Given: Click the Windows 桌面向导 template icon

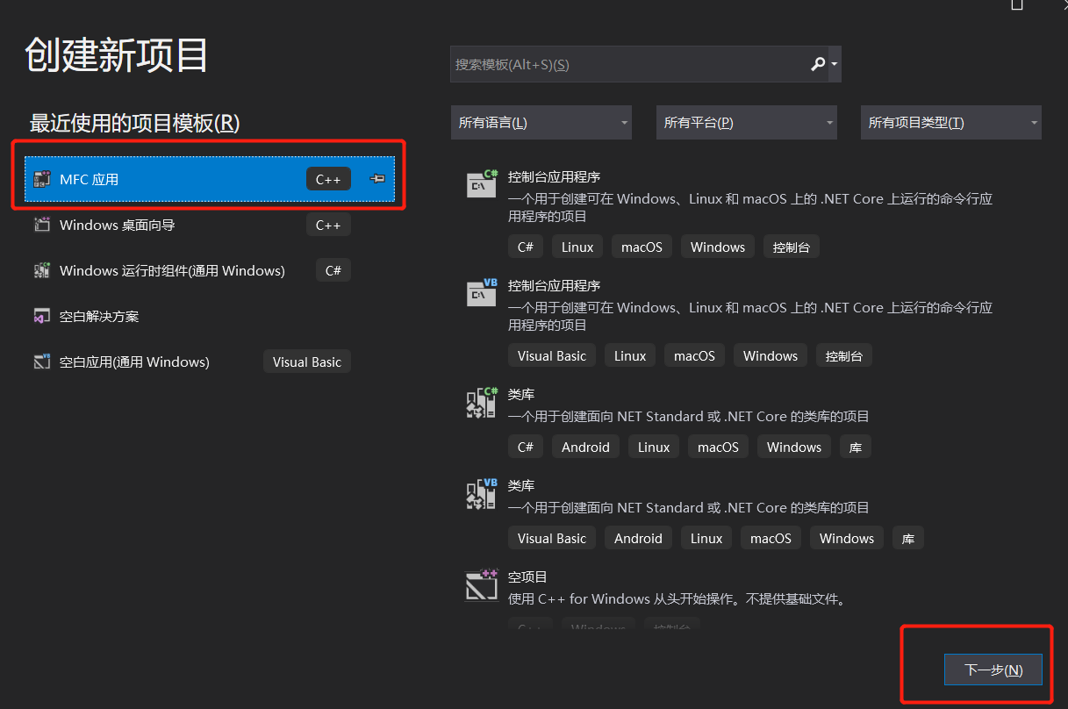Looking at the screenshot, I should (x=42, y=225).
